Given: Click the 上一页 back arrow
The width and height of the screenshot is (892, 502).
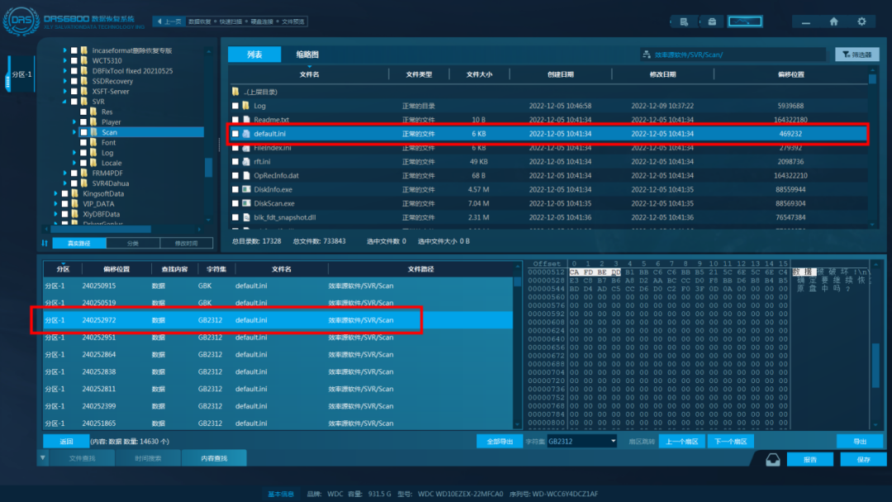Looking at the screenshot, I should click(x=160, y=21).
